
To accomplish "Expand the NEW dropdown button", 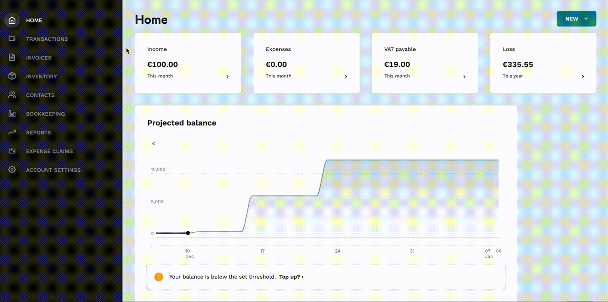I will pos(576,19).
